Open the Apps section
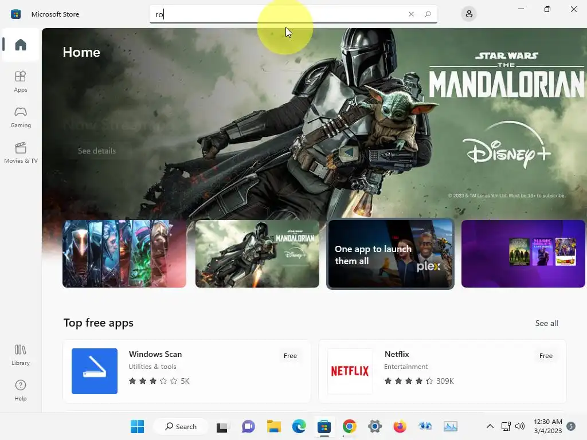This screenshot has height=440, width=587. (x=21, y=81)
